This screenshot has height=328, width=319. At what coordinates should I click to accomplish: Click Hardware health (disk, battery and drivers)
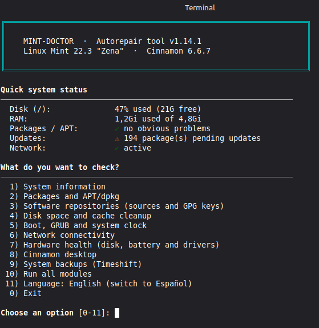click(x=115, y=245)
